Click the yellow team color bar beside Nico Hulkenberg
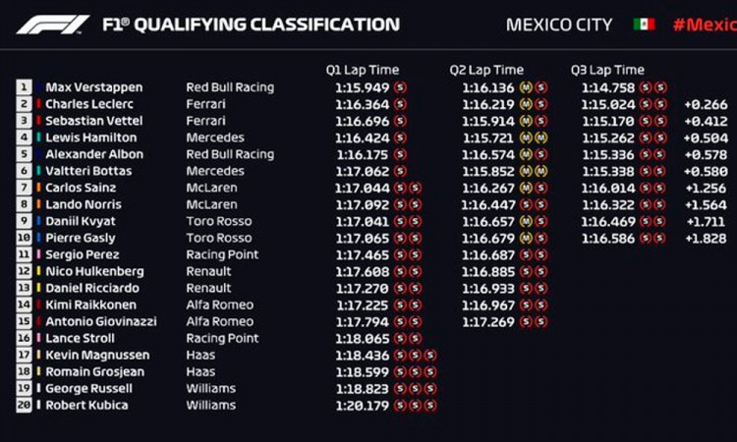Screen dimensions: 737x442 click(x=38, y=271)
